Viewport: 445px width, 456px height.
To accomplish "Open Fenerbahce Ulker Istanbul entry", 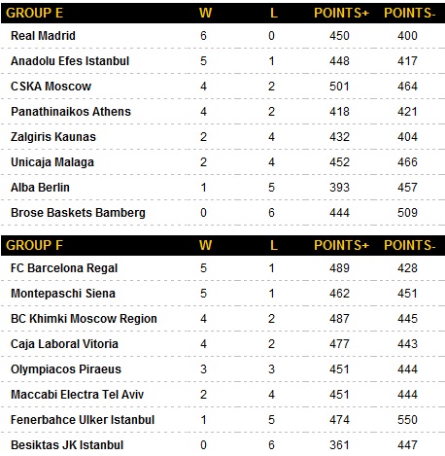I will tap(83, 420).
